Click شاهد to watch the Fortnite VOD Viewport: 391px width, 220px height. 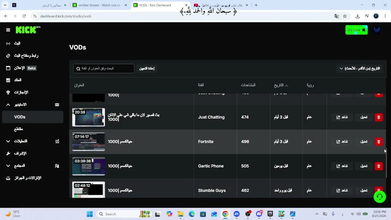click(342, 142)
